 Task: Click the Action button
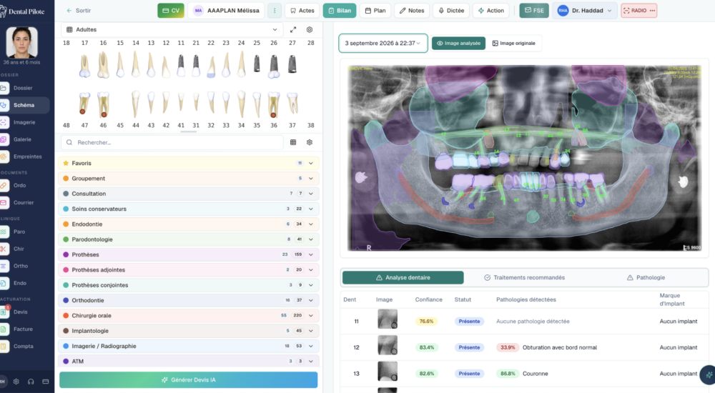[x=491, y=11]
